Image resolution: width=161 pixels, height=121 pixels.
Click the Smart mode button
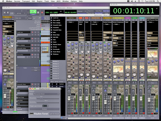coord(30,18)
